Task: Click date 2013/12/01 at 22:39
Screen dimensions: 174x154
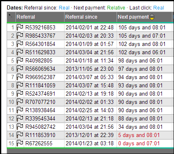Action: point(89,135)
